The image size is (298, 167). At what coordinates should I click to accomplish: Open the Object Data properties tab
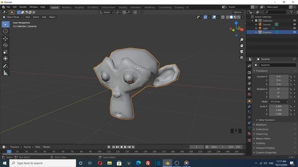[x=250, y=128]
